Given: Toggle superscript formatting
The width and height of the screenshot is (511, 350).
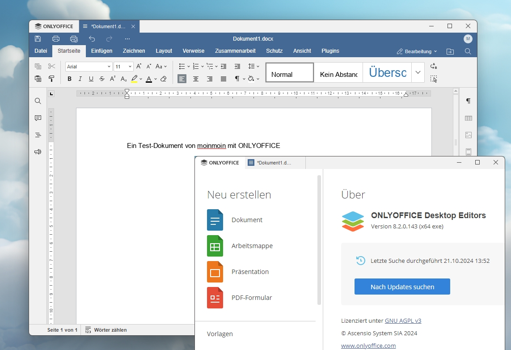Looking at the screenshot, I should (113, 79).
